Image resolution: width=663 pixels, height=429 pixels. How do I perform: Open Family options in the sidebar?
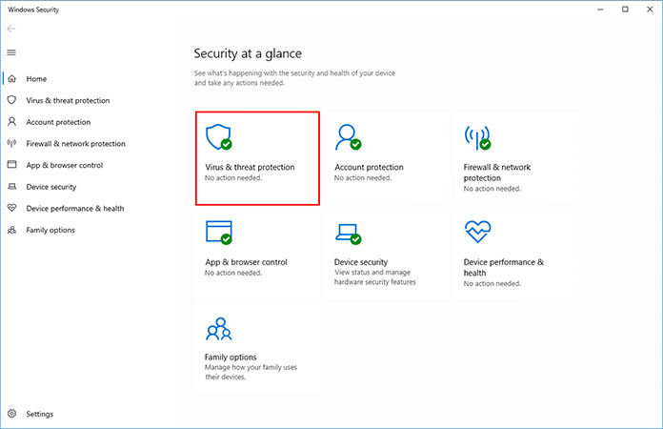(x=50, y=230)
